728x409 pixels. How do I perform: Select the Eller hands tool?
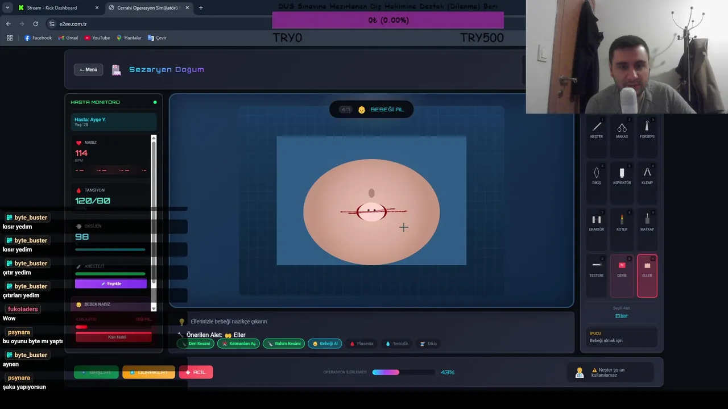coord(647,276)
